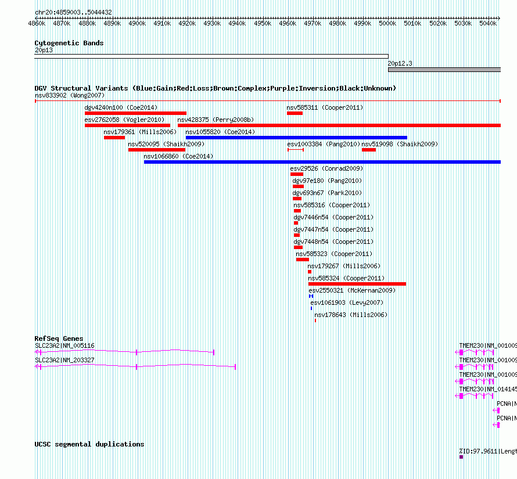Click the dgv693n67 (Park2010) variant label
Image resolution: width=517 pixels, height=479 pixels.
pos(327,193)
